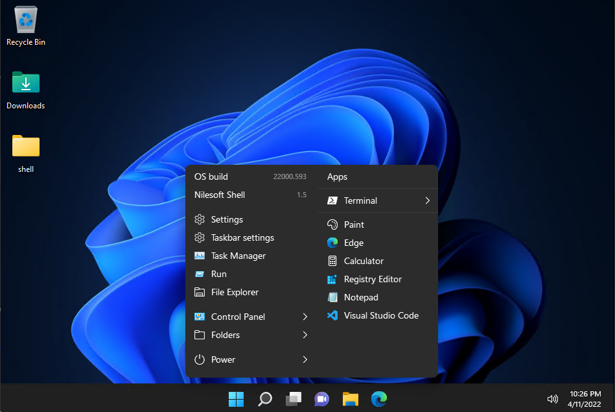Expand the Power options submenu

[x=305, y=359]
